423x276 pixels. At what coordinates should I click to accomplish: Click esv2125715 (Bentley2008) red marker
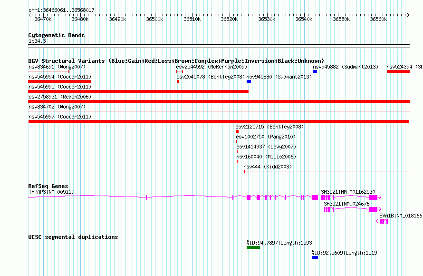click(x=237, y=131)
